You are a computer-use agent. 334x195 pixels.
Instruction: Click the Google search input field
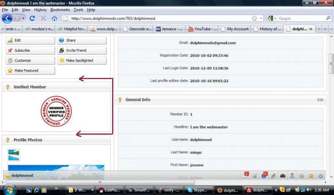click(301, 18)
